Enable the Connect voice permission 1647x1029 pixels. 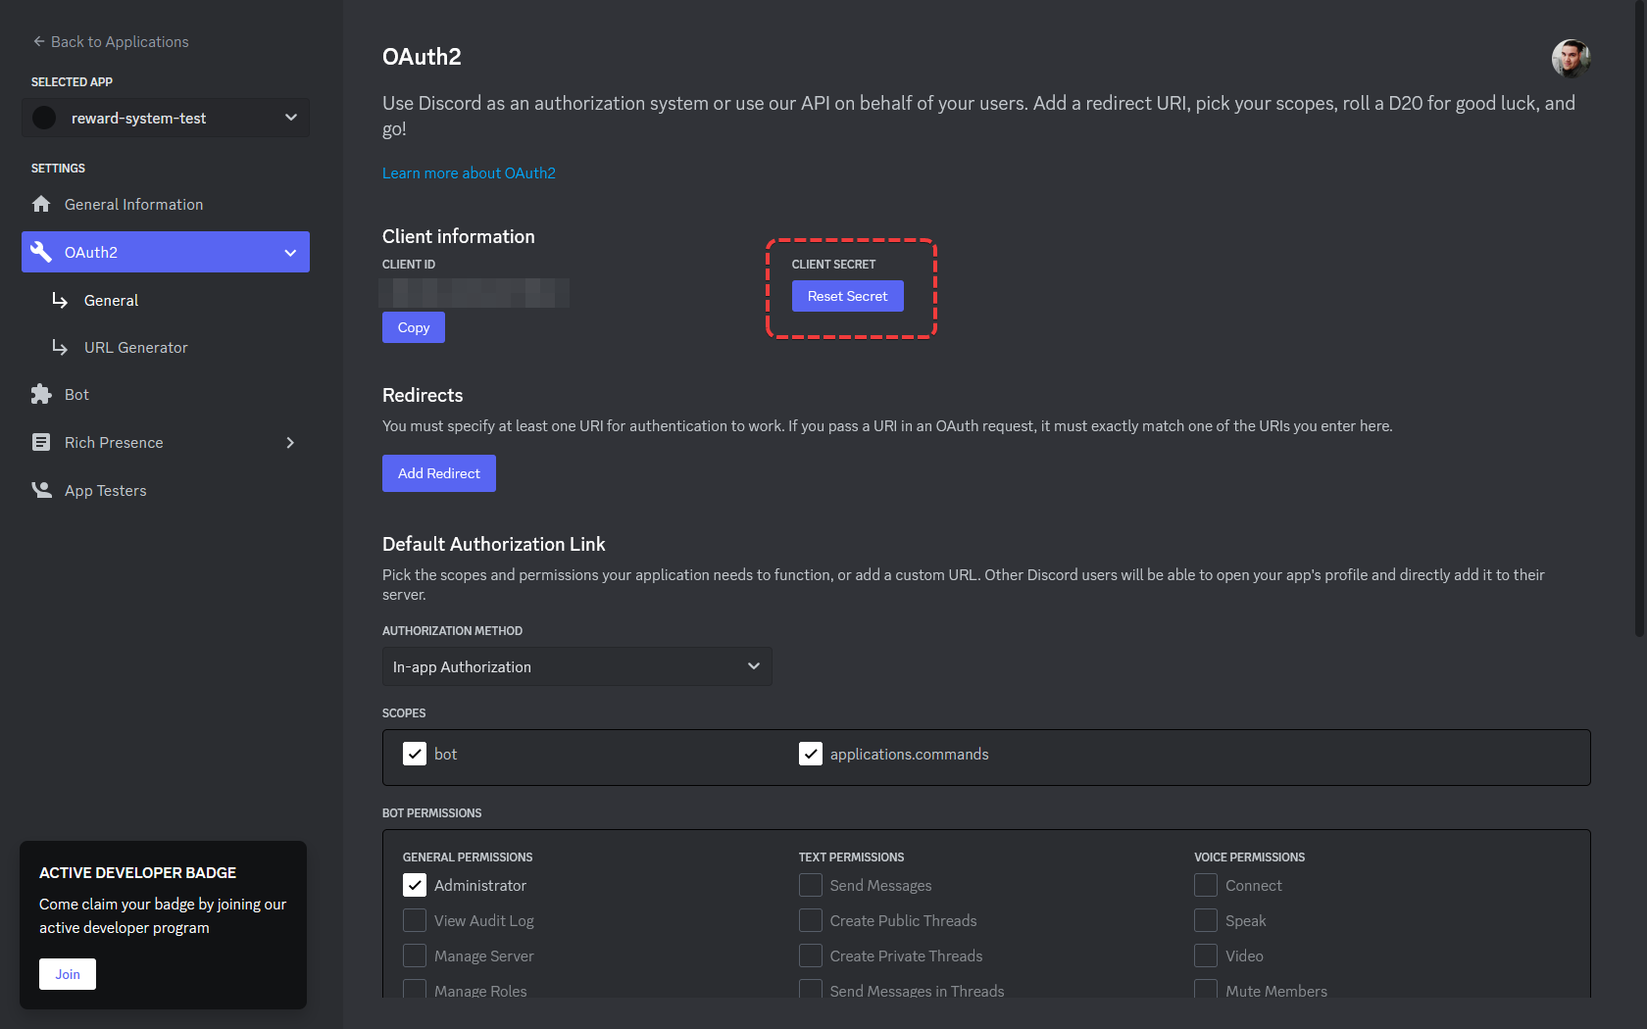click(x=1206, y=885)
